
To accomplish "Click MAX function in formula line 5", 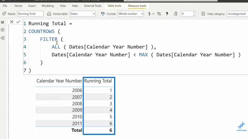I will [x=143, y=55].
